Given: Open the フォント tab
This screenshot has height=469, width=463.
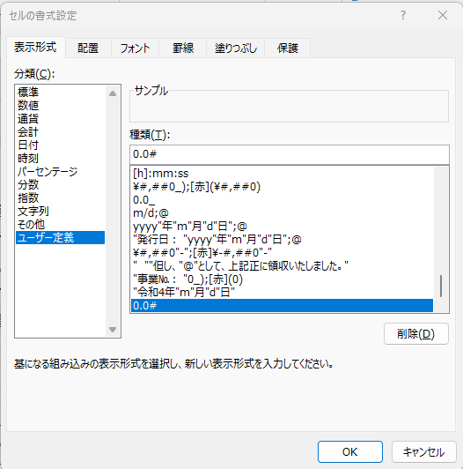Looking at the screenshot, I should pos(135,48).
